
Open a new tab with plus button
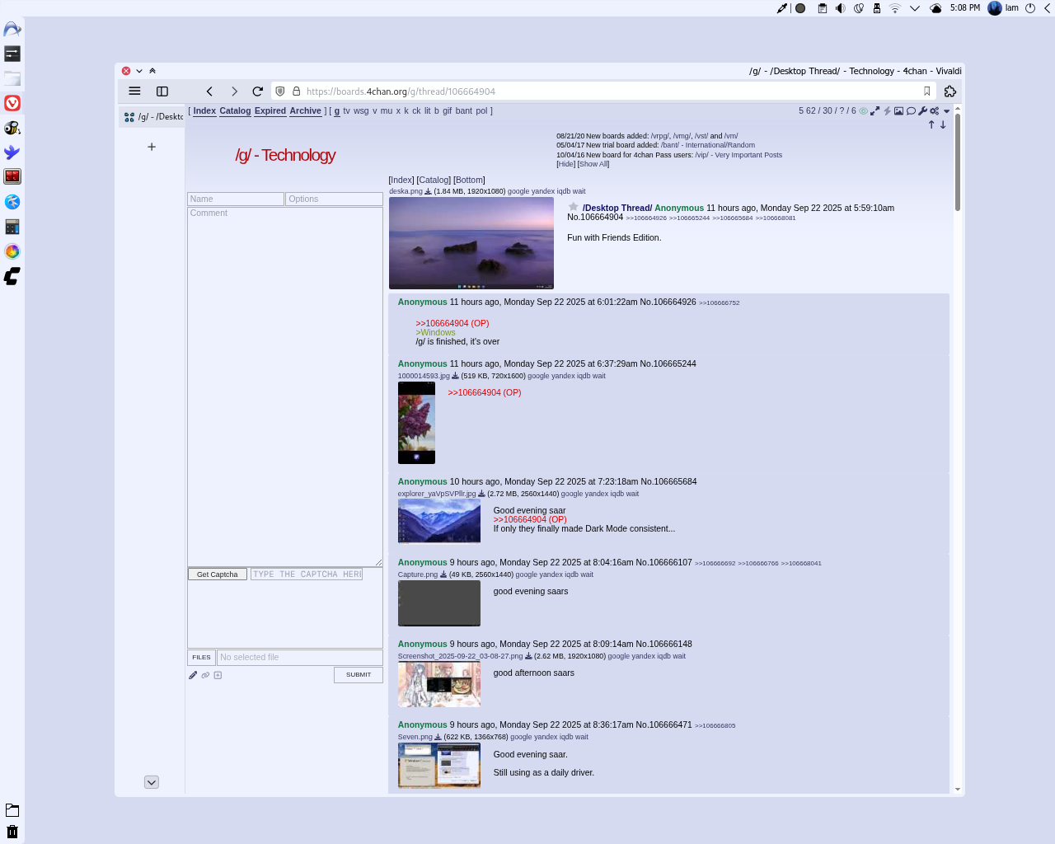point(152,147)
